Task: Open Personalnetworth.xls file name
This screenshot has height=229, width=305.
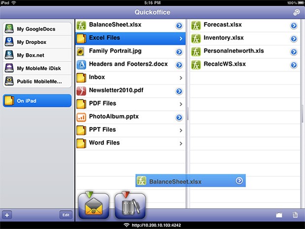Action: click(x=234, y=51)
